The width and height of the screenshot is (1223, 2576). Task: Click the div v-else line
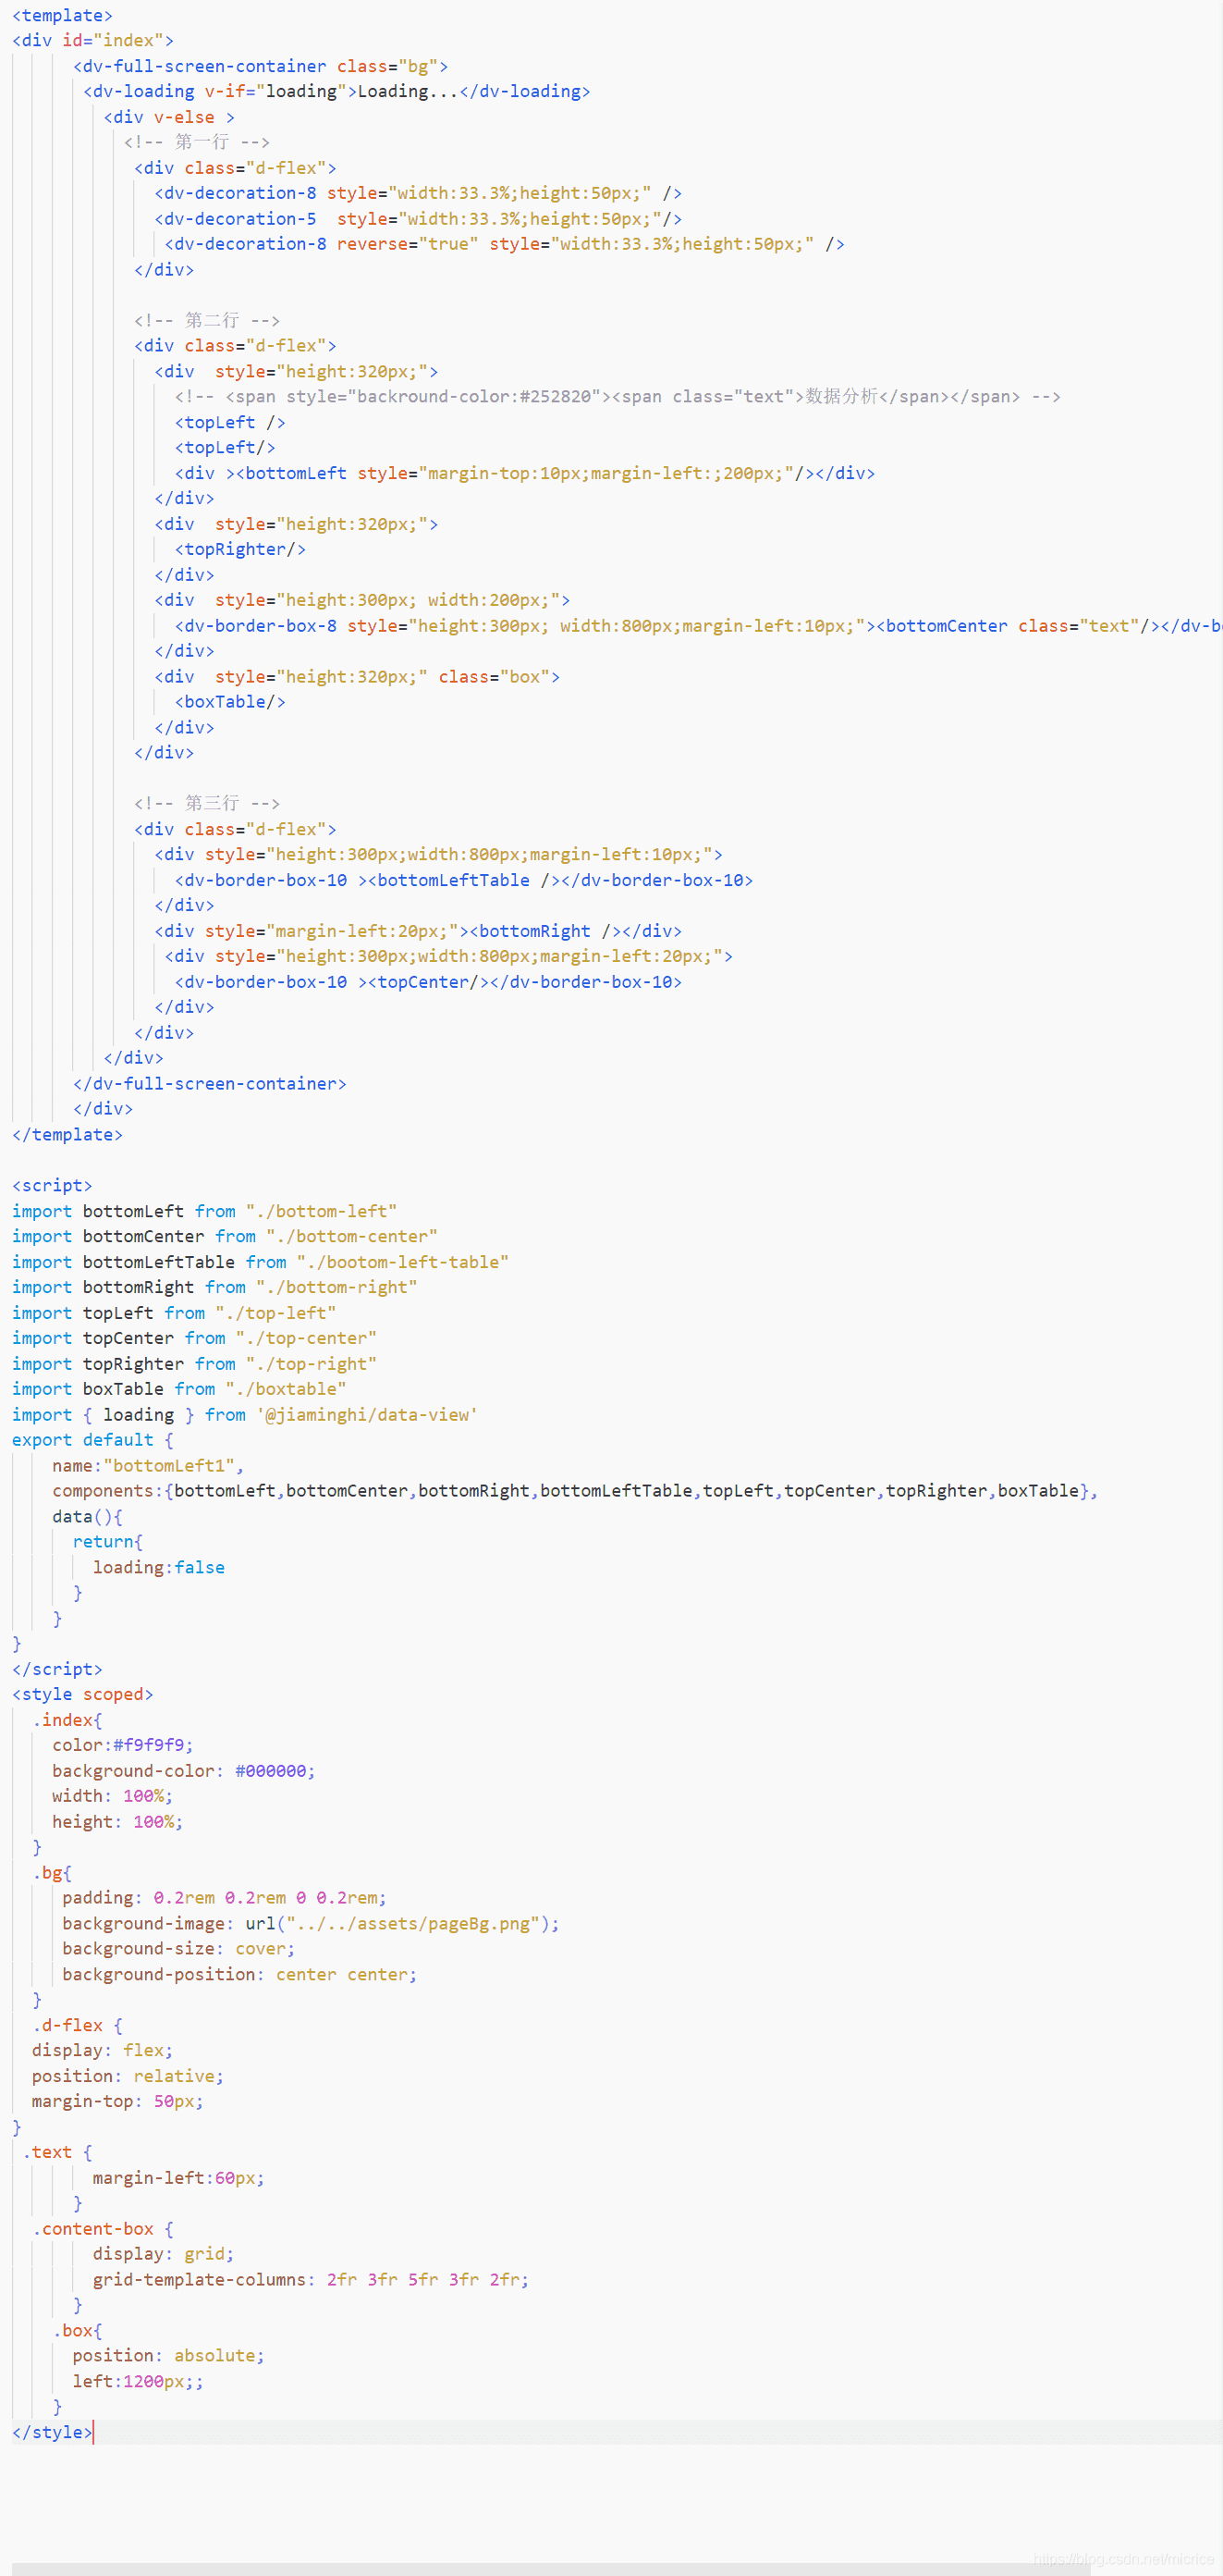169,117
